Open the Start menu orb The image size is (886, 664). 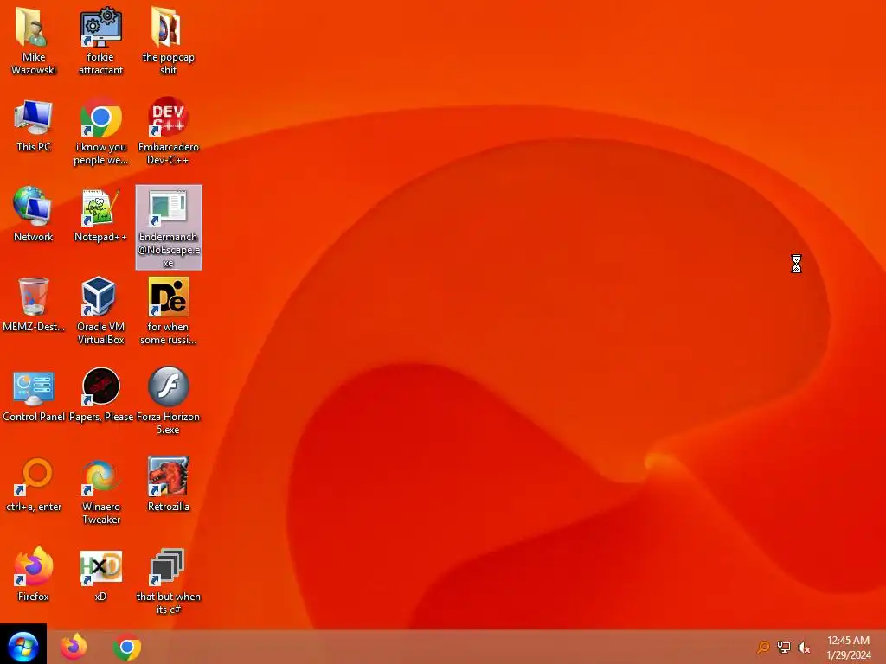tap(23, 647)
